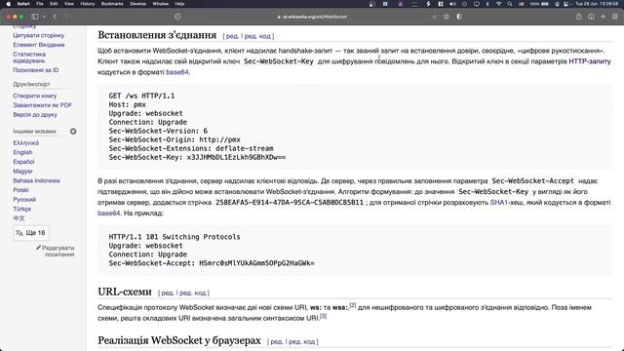
Task: Click ред. link beside URL-схеми heading
Action: click(x=167, y=292)
